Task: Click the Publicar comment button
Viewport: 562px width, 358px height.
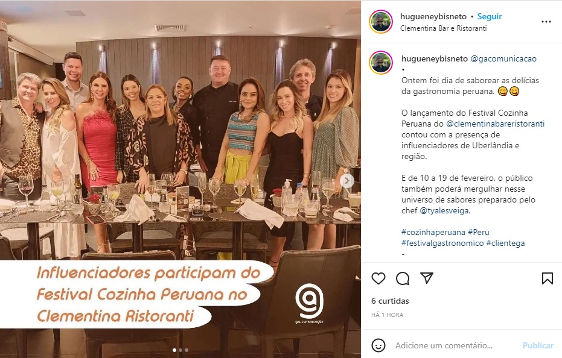Action: click(538, 345)
